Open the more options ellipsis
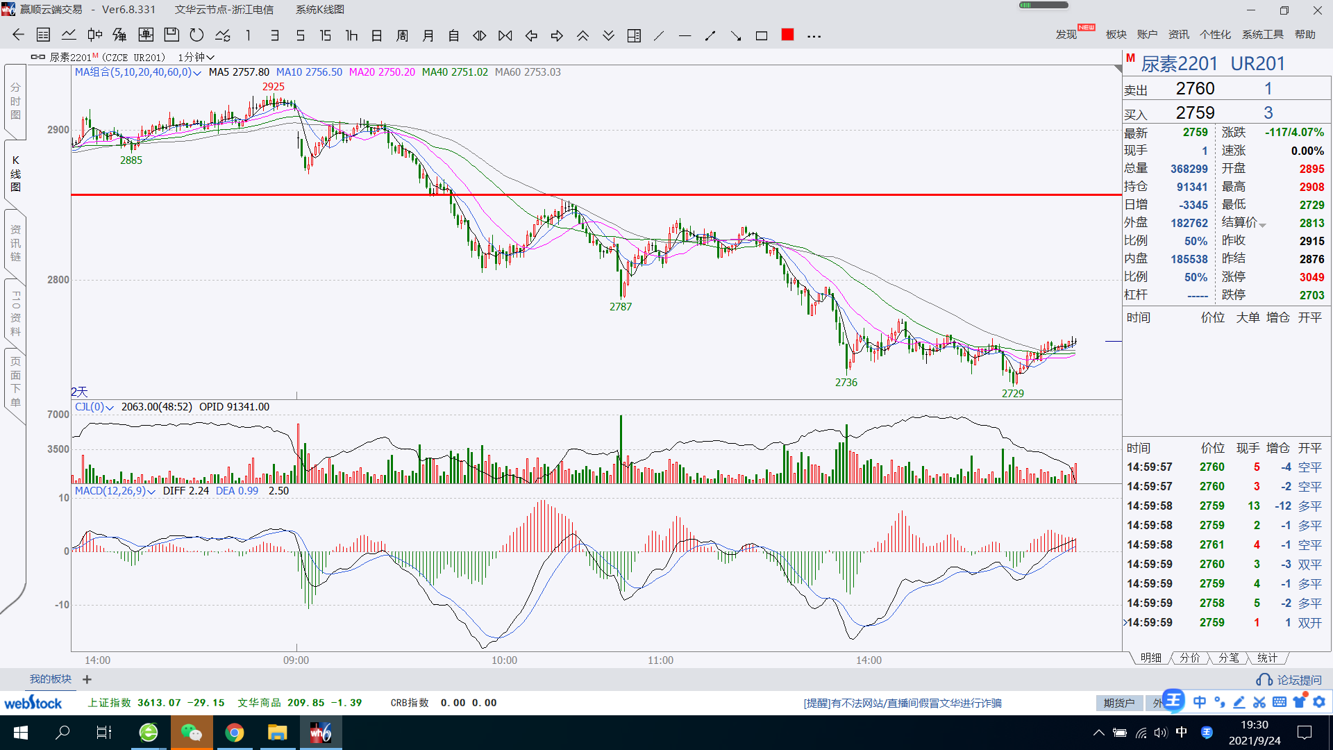 coord(814,35)
